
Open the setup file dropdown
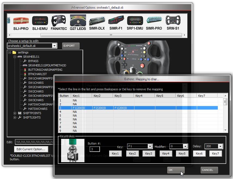[54, 46]
